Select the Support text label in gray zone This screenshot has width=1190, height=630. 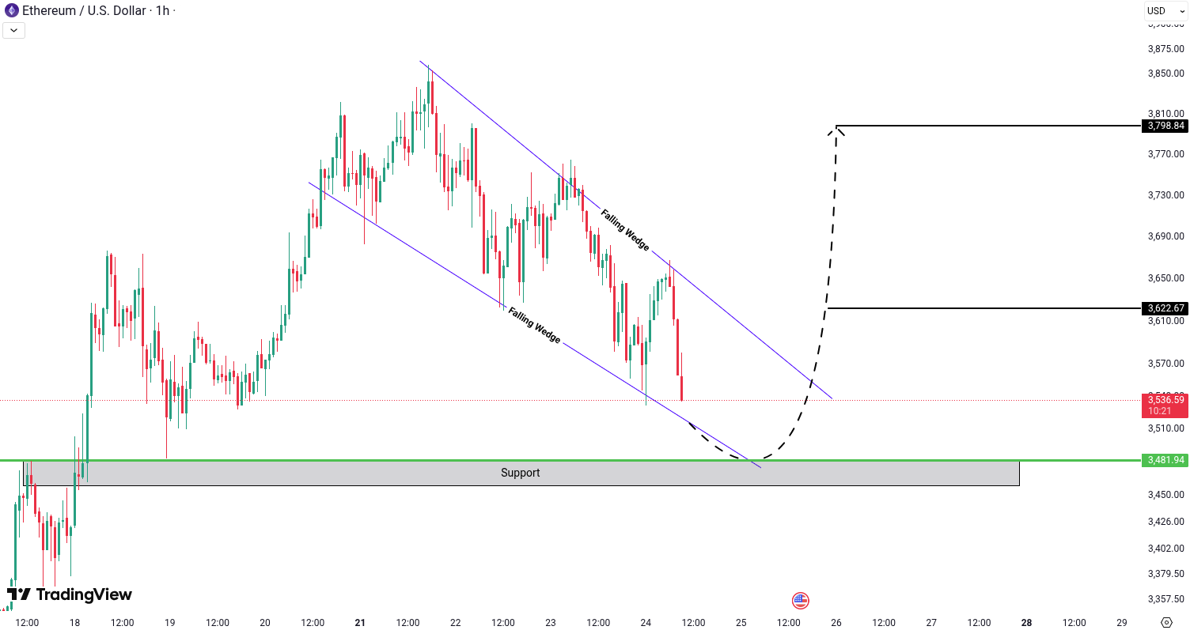[x=520, y=473]
